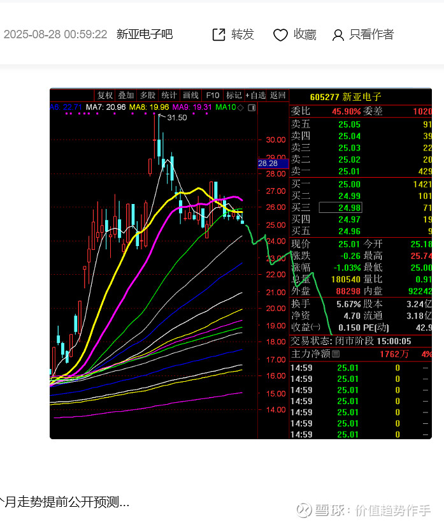
Task: Click the 14.00 price axis label
Action: [x=276, y=410]
